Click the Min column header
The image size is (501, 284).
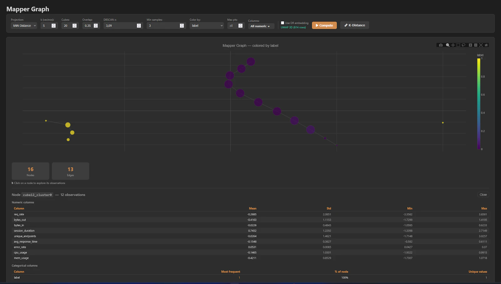pos(410,209)
